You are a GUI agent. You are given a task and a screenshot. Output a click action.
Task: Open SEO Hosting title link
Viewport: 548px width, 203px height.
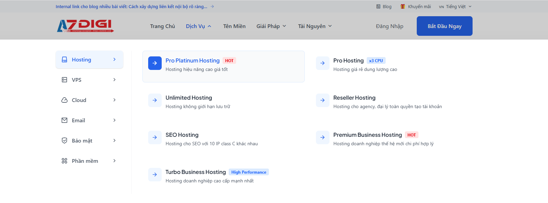(182, 135)
